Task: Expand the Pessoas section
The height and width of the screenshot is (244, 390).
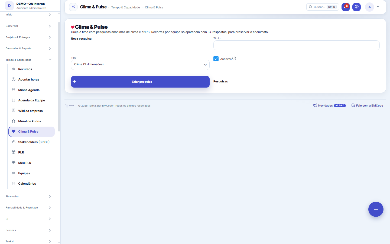Action: (28, 230)
